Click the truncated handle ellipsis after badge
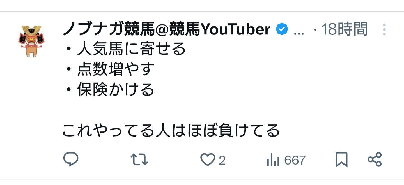This screenshot has width=404, height=185. (299, 31)
